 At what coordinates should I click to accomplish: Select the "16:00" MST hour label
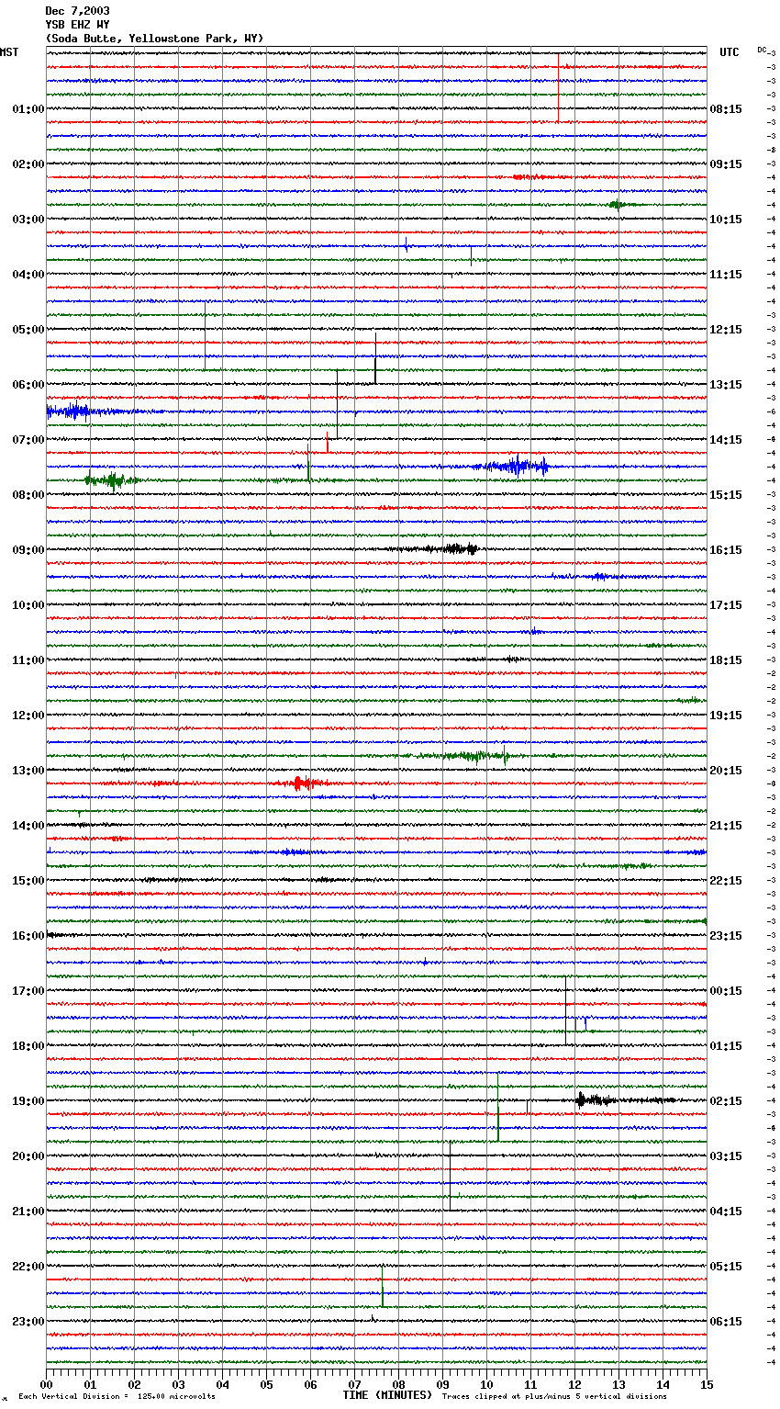click(28, 936)
